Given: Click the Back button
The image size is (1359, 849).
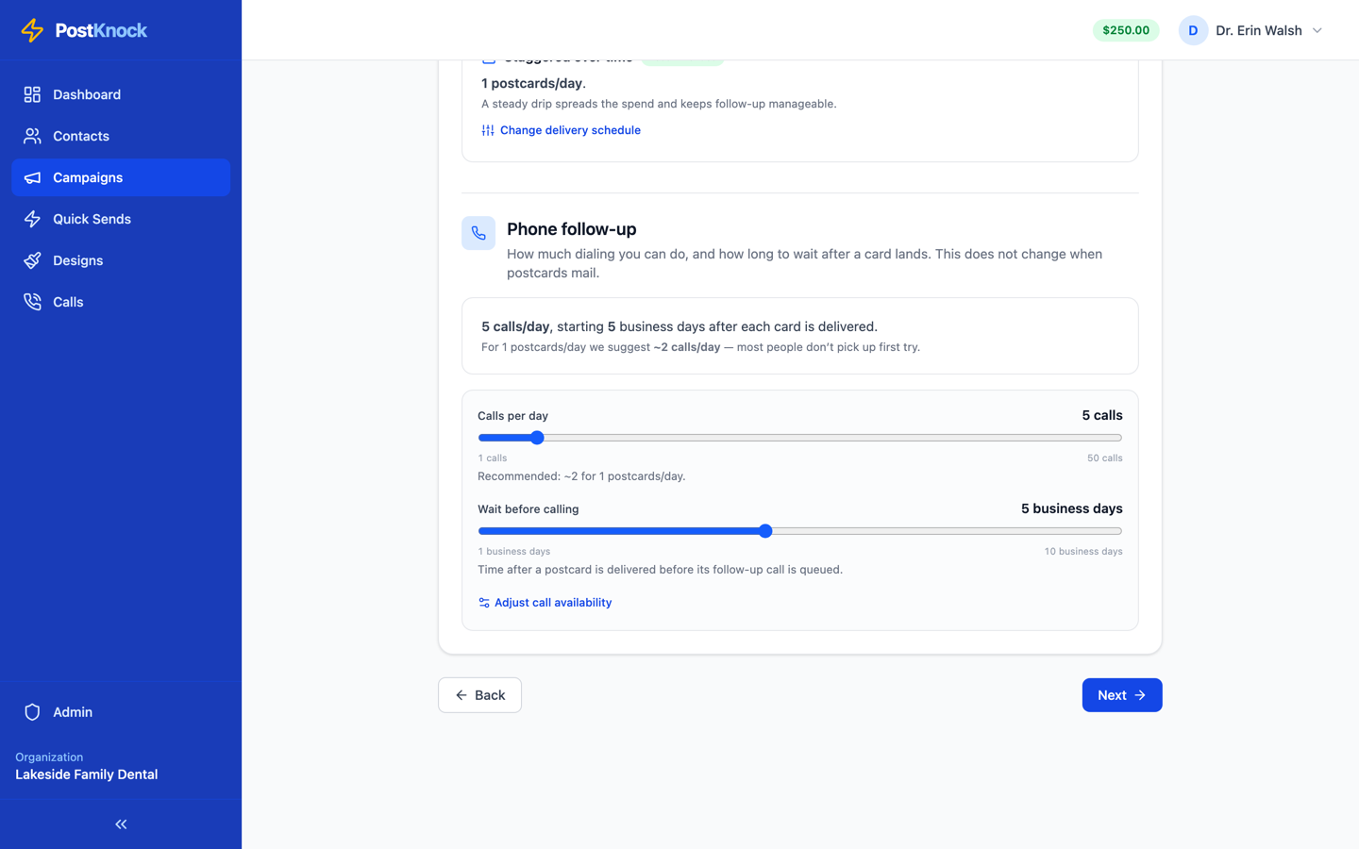Looking at the screenshot, I should coord(479,695).
